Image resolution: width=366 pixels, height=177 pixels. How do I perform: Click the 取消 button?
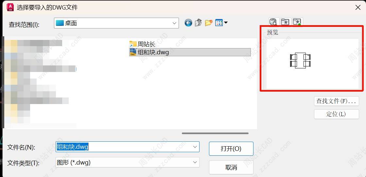tap(231, 167)
